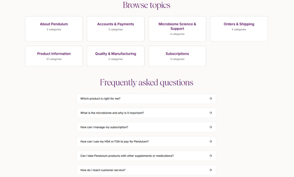
Task: Open 'How do I reach customer service?' question
Action: [x=147, y=170]
